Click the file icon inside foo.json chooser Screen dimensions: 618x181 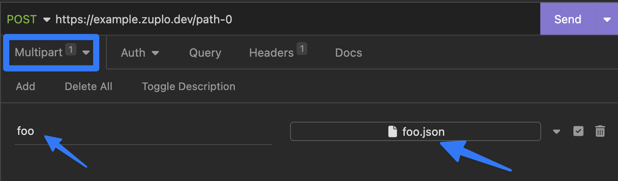392,131
